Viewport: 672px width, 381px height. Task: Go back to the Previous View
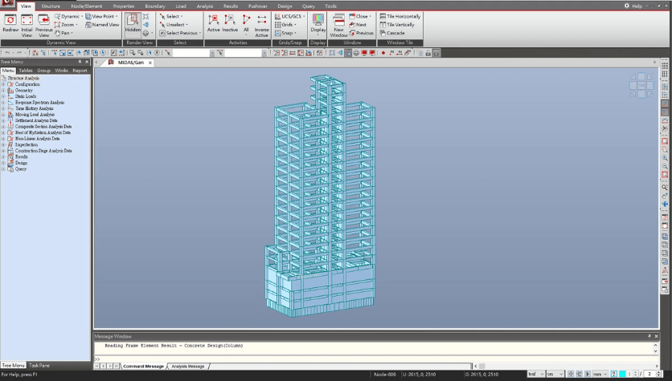click(43, 23)
